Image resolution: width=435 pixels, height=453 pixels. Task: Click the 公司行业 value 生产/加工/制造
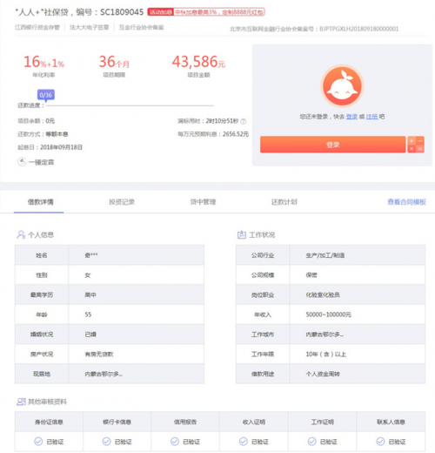coord(325,255)
